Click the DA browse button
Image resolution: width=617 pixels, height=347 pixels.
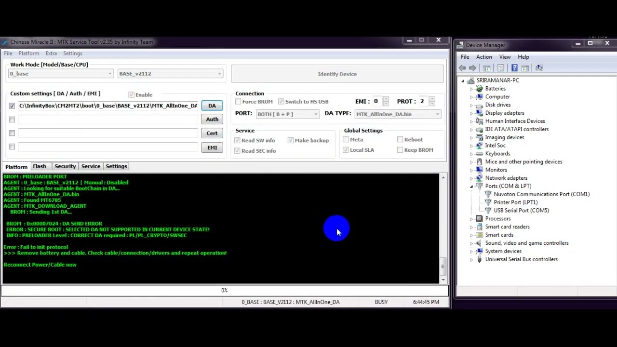click(x=212, y=106)
